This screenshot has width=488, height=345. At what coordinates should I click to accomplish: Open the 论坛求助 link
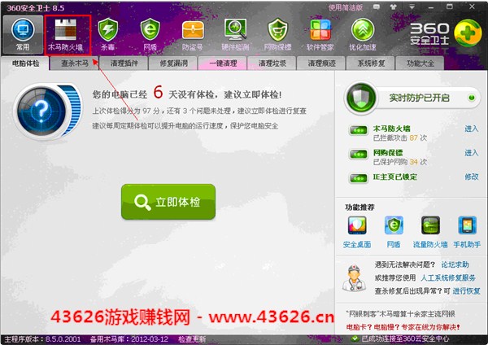(x=455, y=264)
